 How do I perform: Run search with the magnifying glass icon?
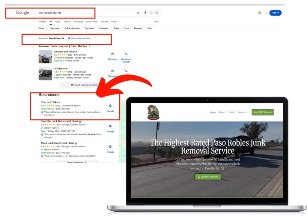pos(157,13)
